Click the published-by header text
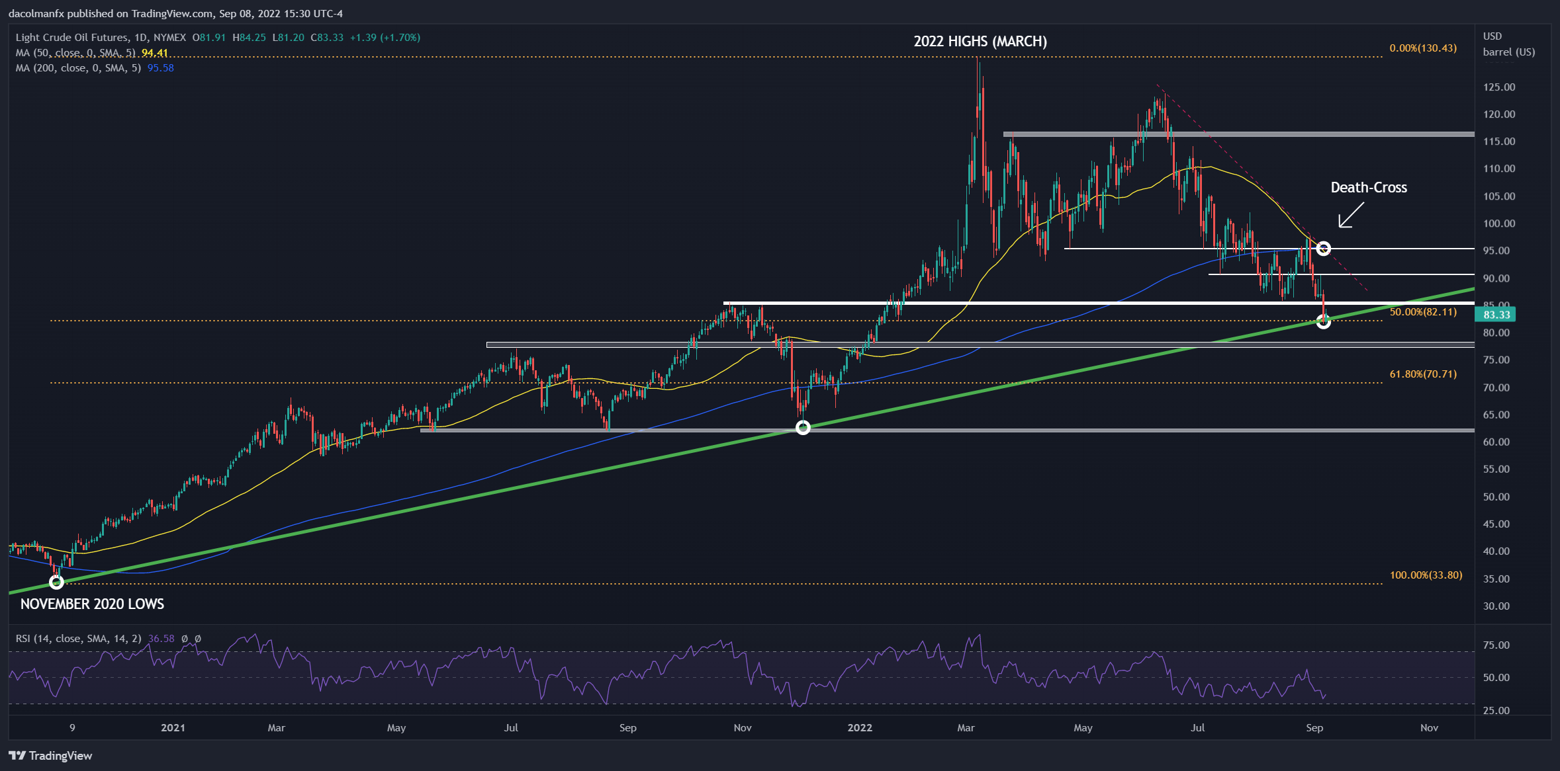1560x771 pixels. (175, 13)
